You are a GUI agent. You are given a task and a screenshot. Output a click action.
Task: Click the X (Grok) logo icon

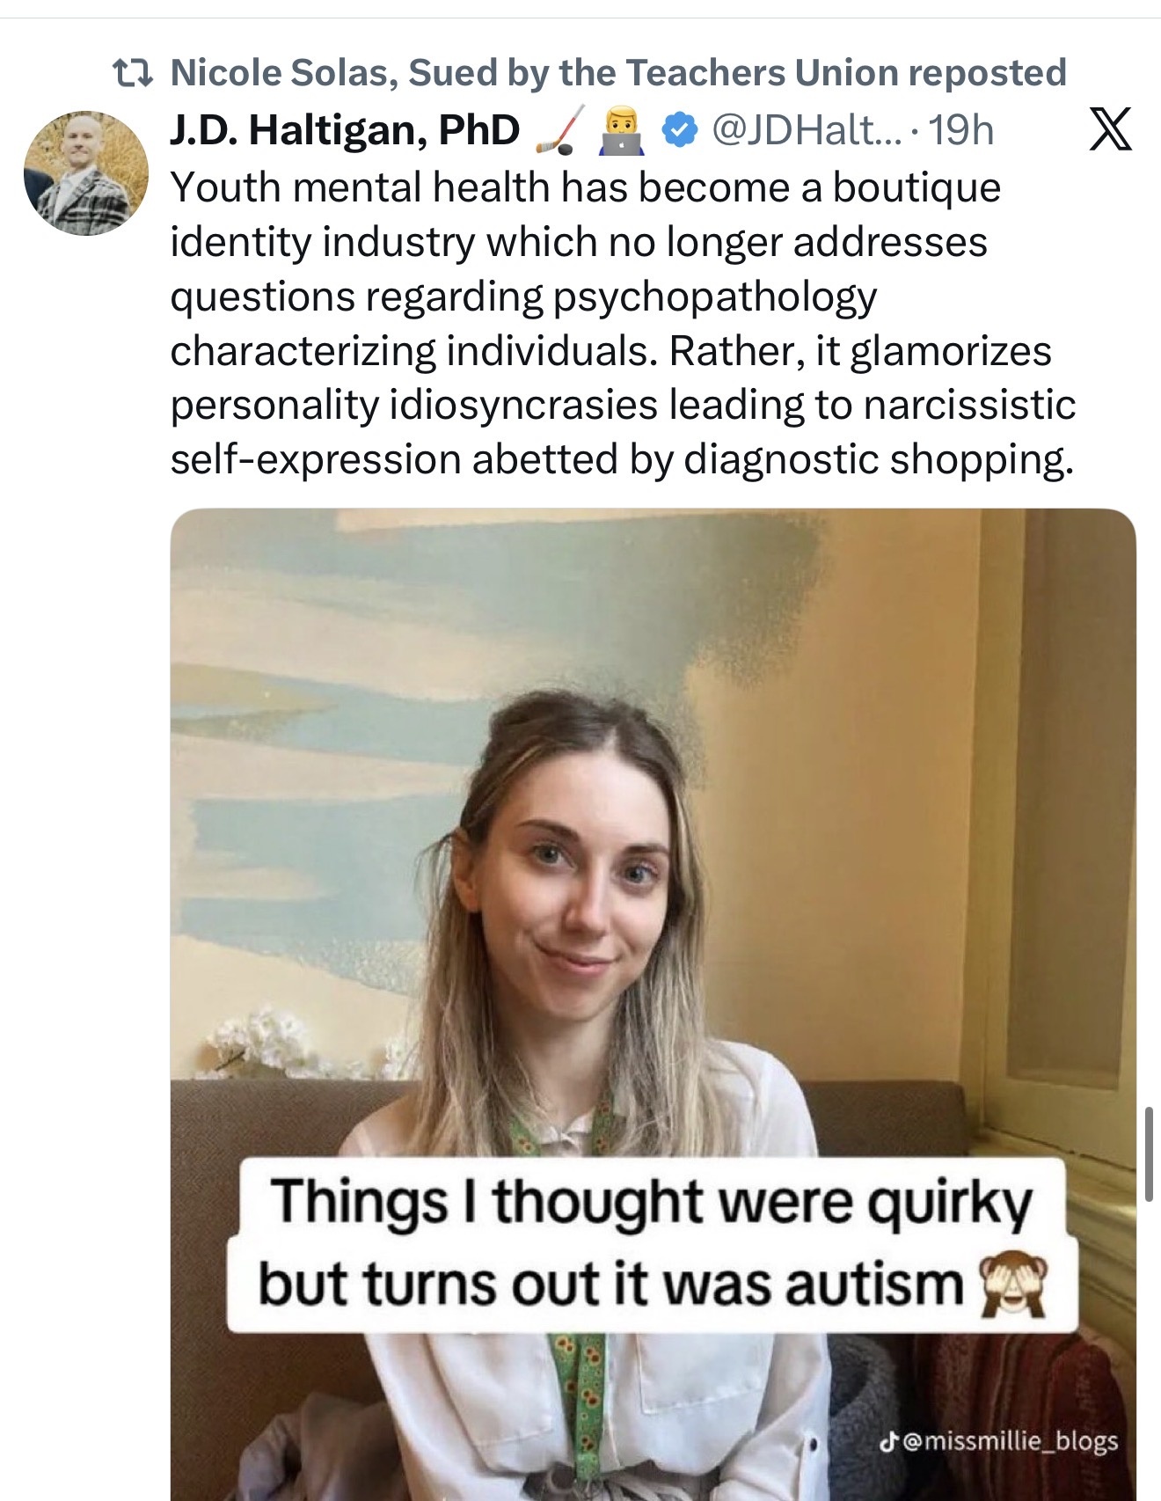coord(1110,130)
